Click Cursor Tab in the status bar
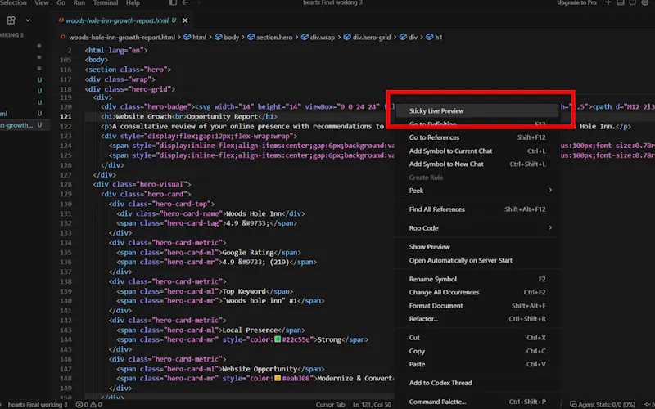655x409 pixels. click(x=331, y=404)
